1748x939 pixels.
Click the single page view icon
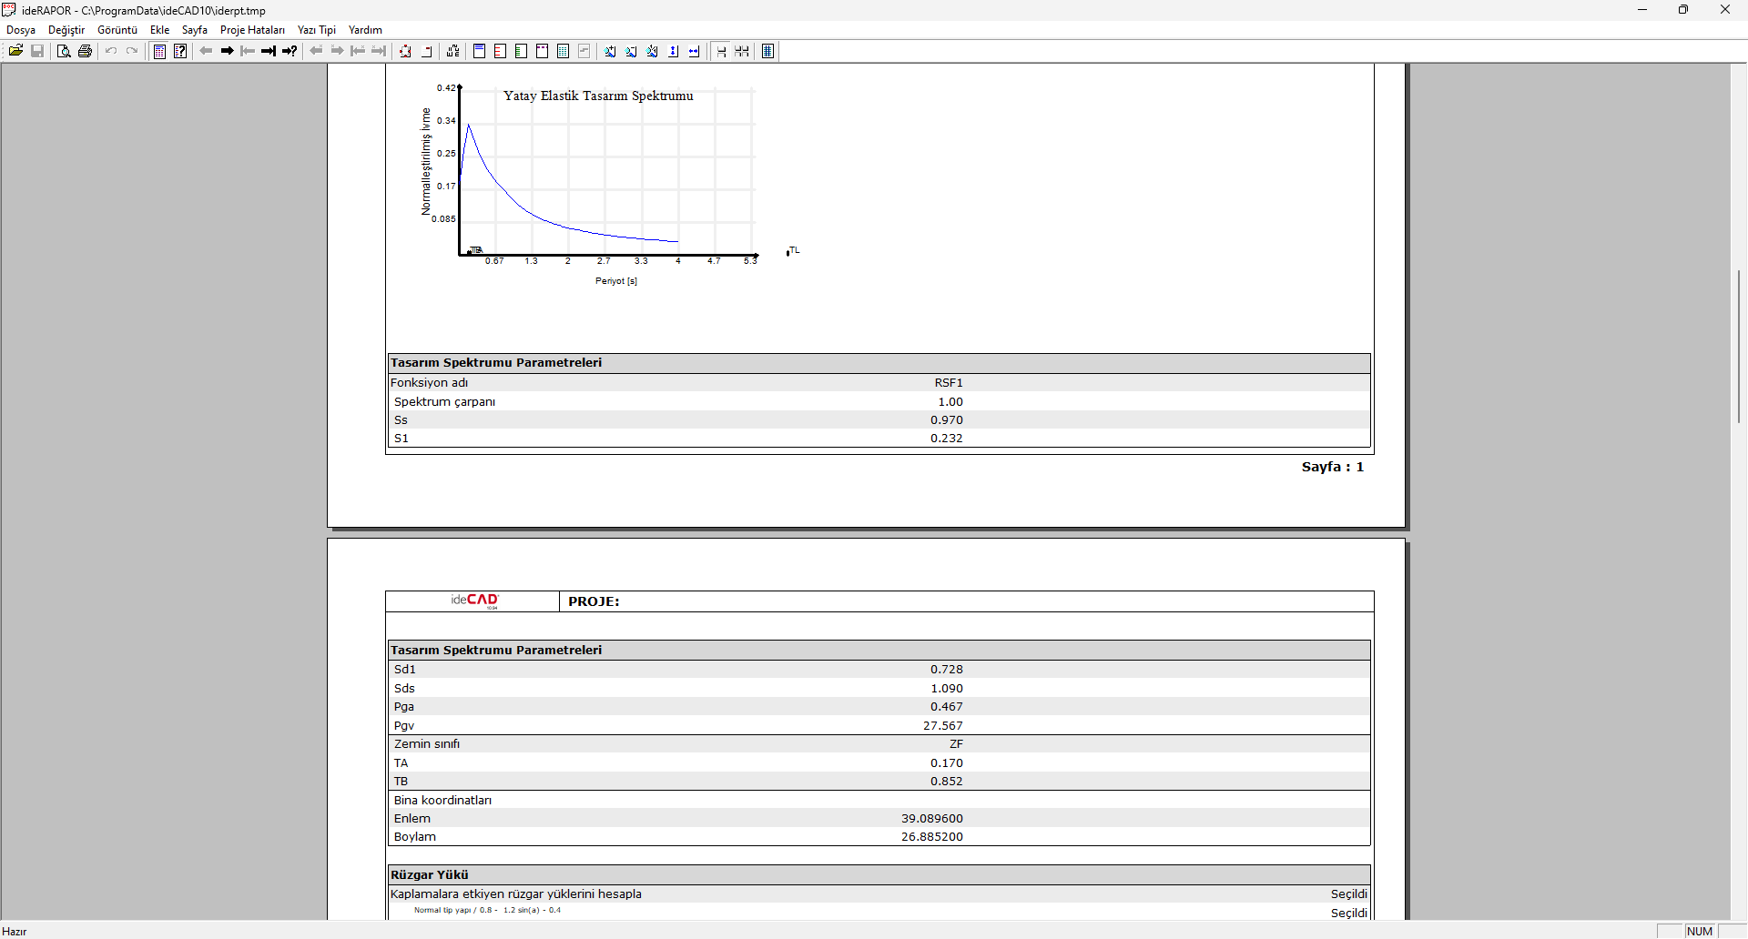pyautogui.click(x=722, y=51)
